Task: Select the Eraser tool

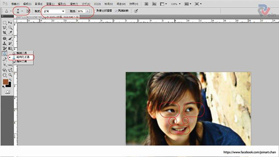Action: coord(4,48)
